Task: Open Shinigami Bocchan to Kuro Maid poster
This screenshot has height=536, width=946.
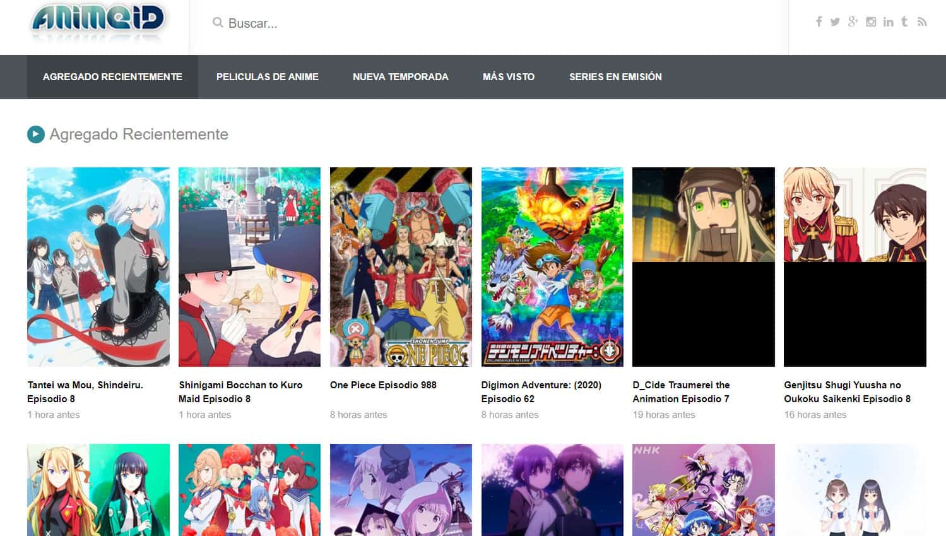Action: [249, 267]
